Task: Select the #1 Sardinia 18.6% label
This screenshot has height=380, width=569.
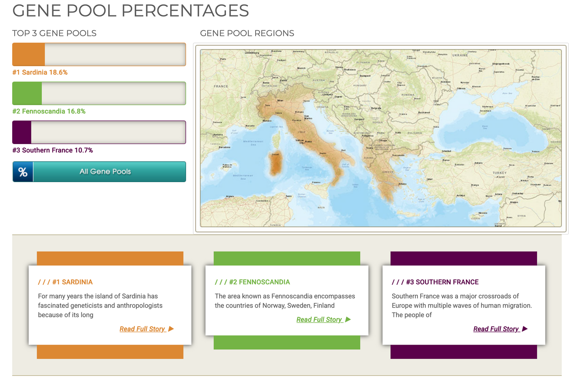Action: click(x=40, y=72)
